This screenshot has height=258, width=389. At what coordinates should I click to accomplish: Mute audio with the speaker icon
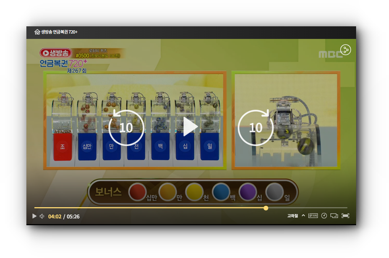(42, 216)
